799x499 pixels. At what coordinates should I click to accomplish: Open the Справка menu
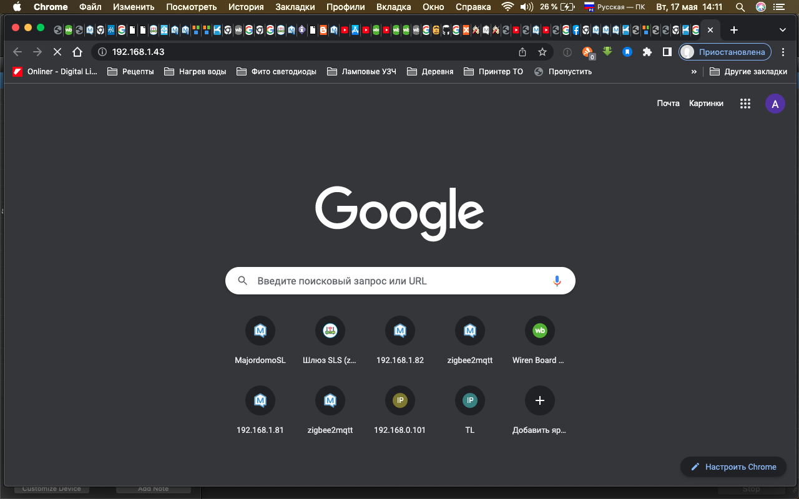473,7
